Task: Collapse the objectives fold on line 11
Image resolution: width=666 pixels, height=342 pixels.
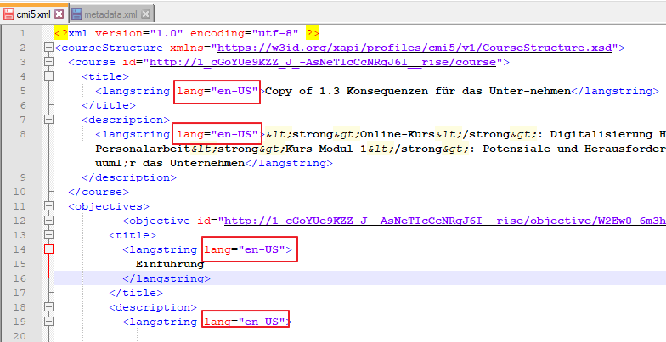Action: [49, 206]
